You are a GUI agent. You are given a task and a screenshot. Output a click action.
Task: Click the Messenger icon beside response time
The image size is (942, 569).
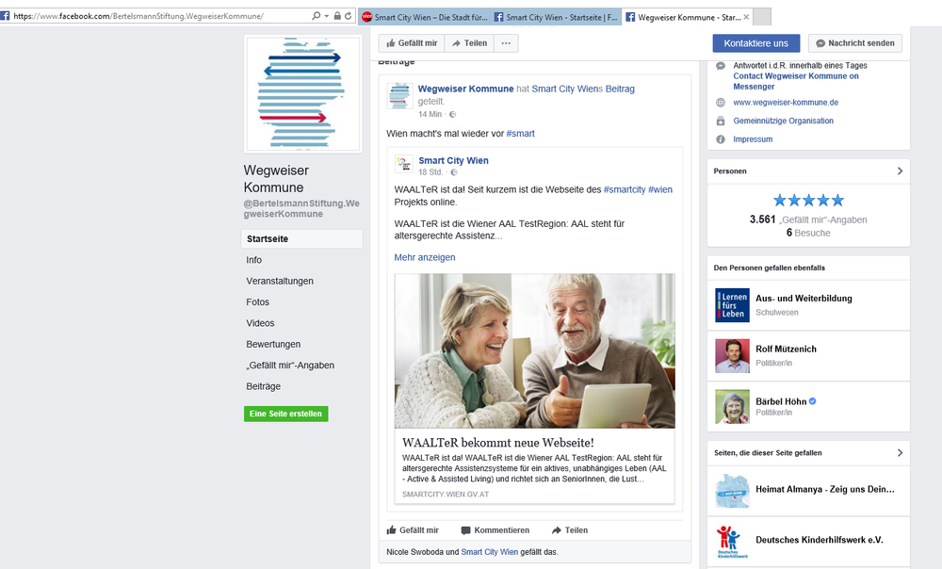721,66
